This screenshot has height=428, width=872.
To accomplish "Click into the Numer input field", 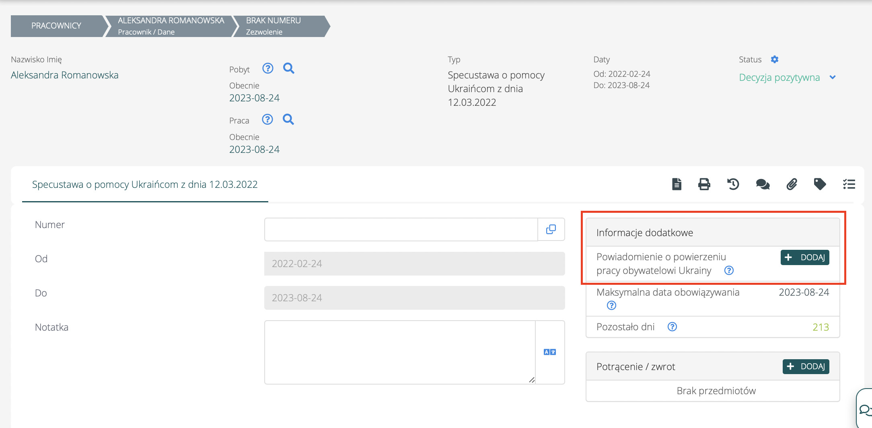I will point(401,229).
